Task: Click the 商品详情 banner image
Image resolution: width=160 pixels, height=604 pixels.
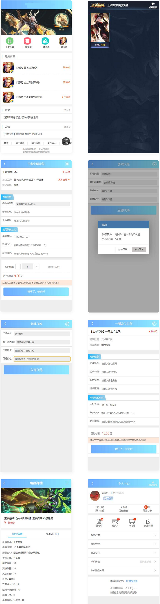Action: coord(36,500)
